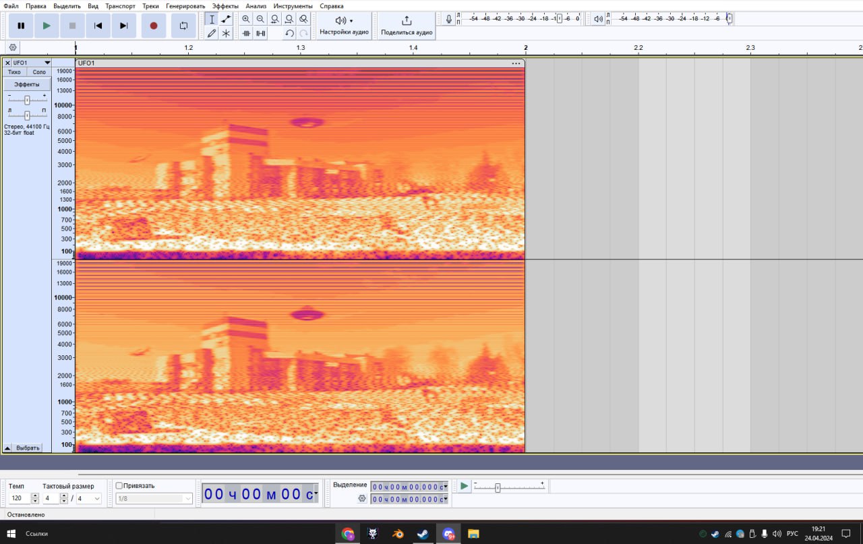Image resolution: width=863 pixels, height=544 pixels.
Task: Open the selection settings gear
Action: pyautogui.click(x=362, y=498)
